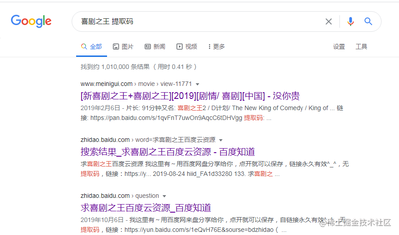Screen dimensions: 399x235
Task: Click the www.meinigui.com breadcrumb URL
Action: (x=136, y=84)
